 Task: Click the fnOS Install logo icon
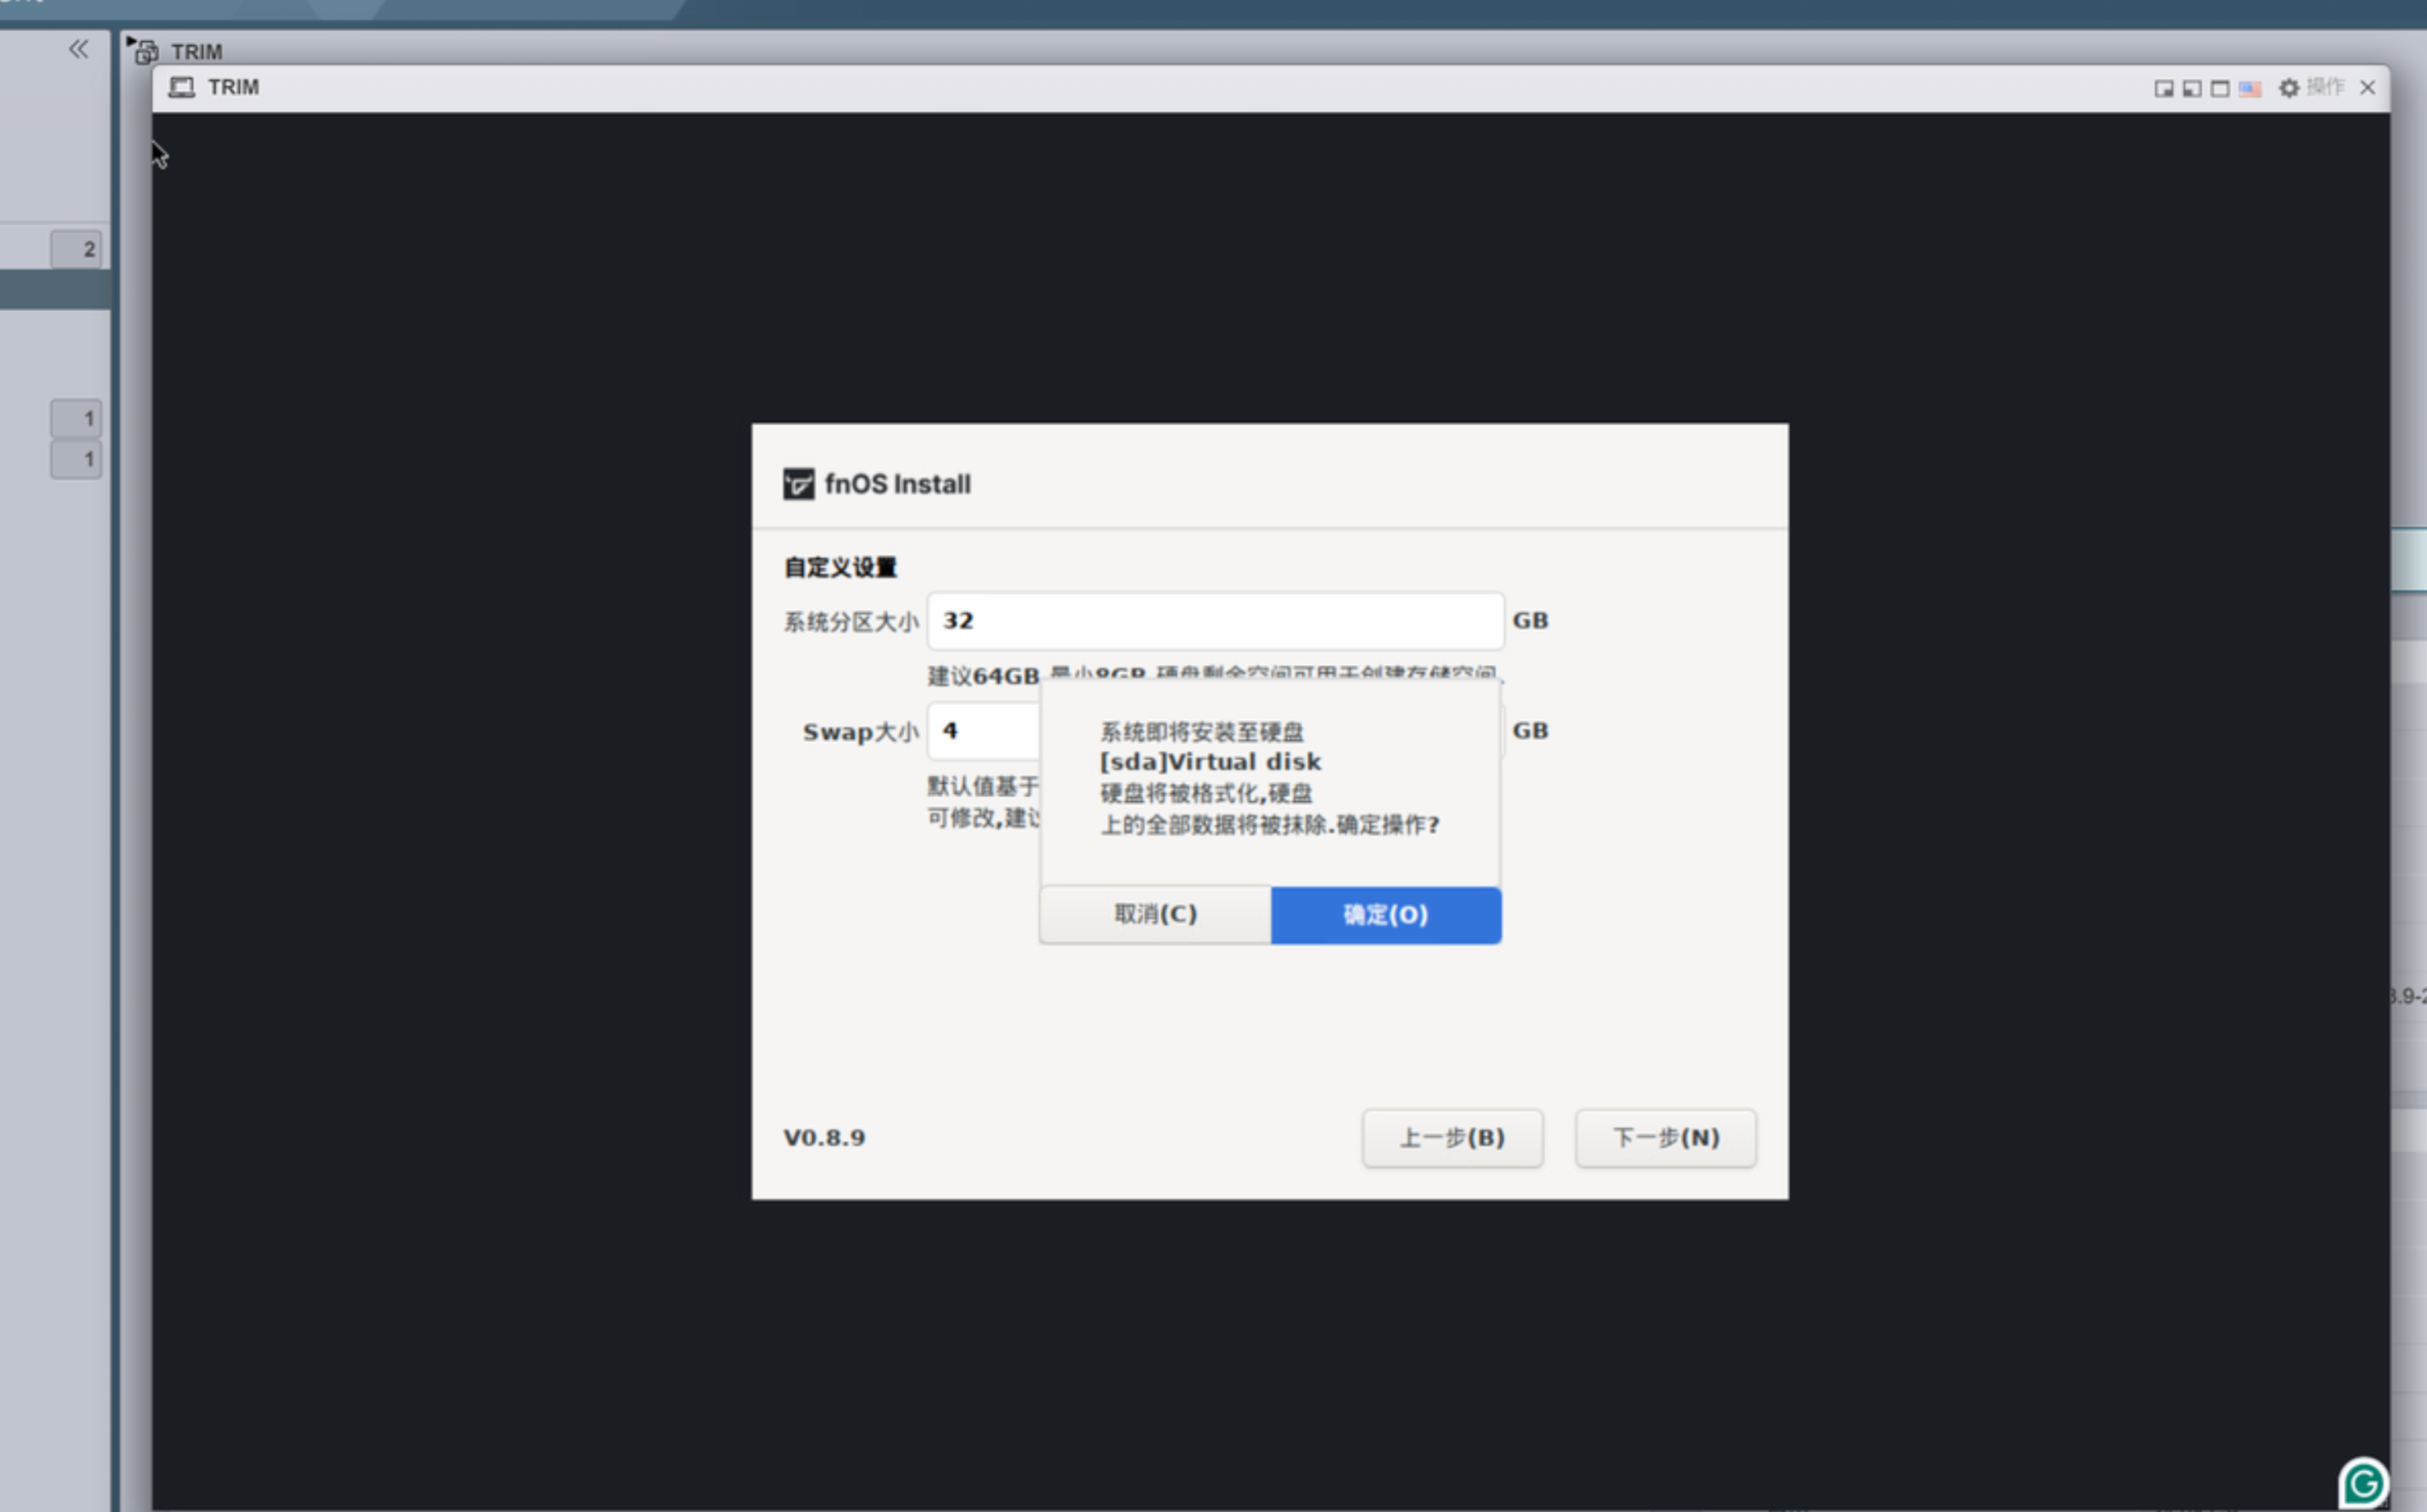(798, 484)
